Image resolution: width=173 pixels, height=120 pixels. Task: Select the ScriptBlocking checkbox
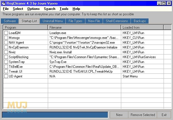click(x=6, y=57)
